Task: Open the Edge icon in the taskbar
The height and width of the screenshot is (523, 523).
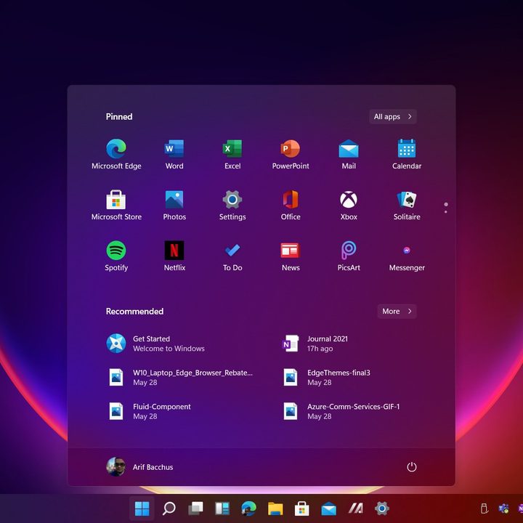Action: click(248, 508)
